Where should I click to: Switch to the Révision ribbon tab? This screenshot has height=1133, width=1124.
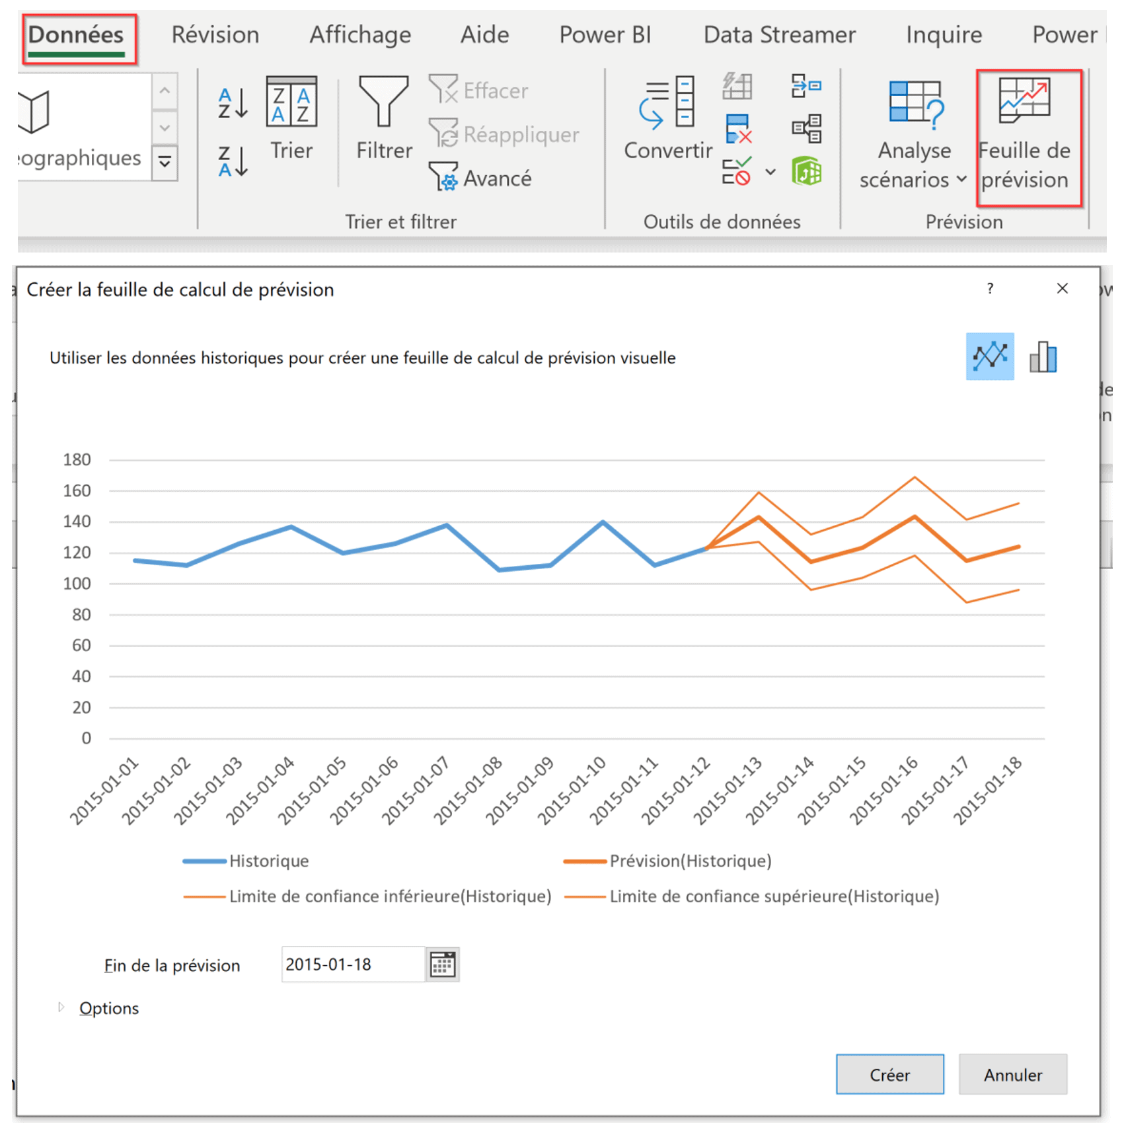[215, 34]
